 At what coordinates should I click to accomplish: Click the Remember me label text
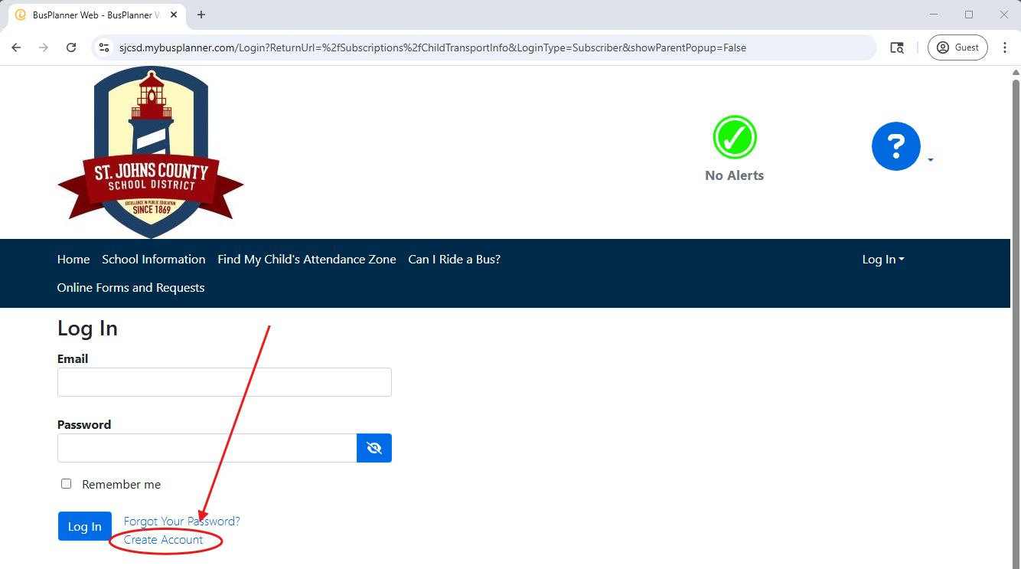(122, 485)
